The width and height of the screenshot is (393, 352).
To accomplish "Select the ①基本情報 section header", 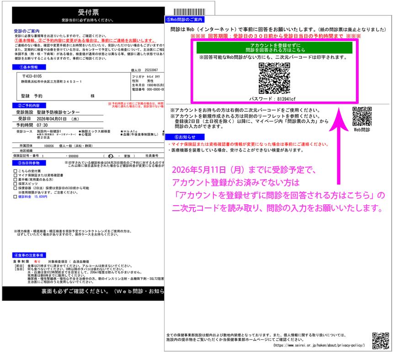I will point(29,67).
